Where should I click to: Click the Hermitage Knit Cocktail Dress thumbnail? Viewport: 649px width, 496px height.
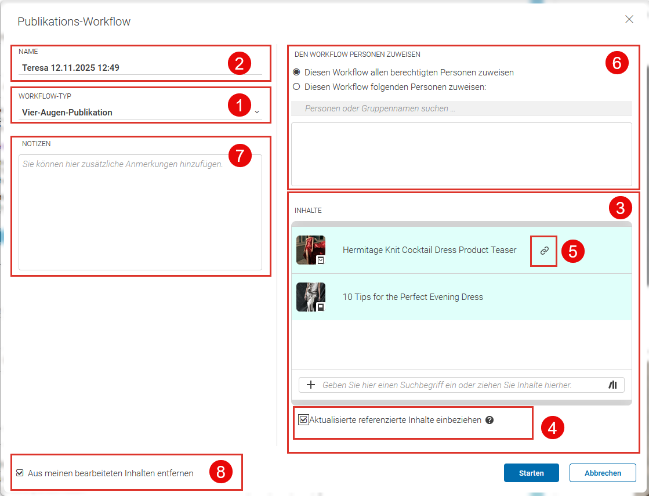click(311, 250)
